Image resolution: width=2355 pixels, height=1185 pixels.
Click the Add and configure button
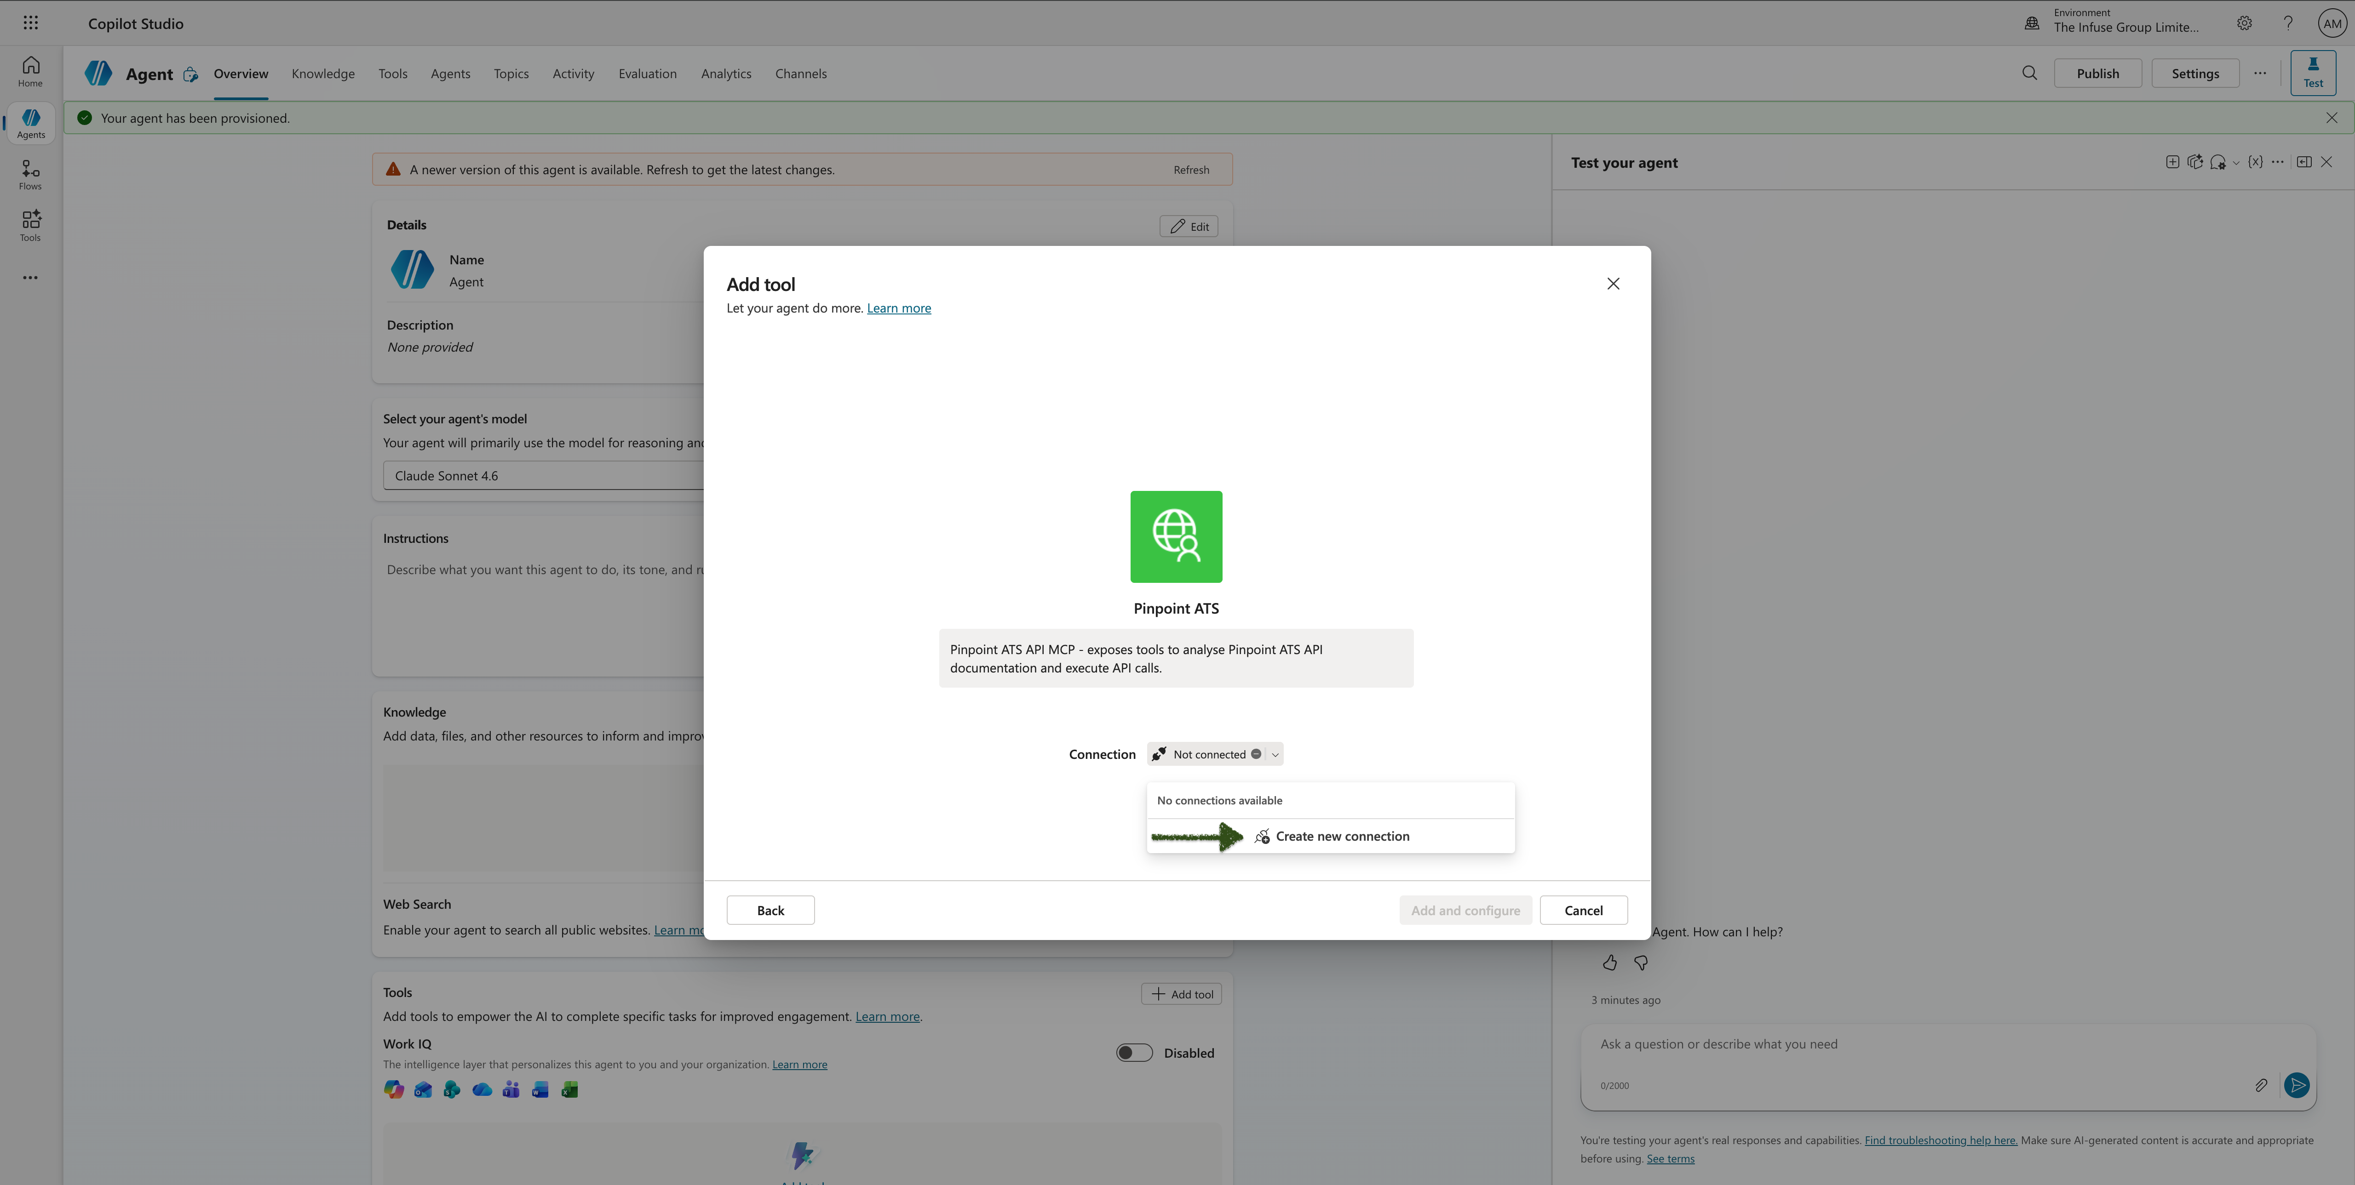click(x=1465, y=911)
